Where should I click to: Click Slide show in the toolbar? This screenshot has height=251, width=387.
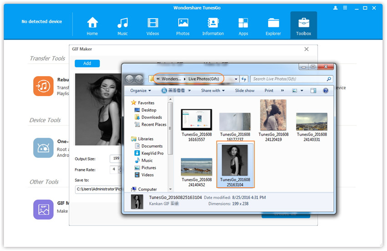[x=244, y=91]
